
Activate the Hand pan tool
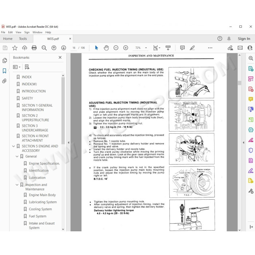[x=106, y=48]
